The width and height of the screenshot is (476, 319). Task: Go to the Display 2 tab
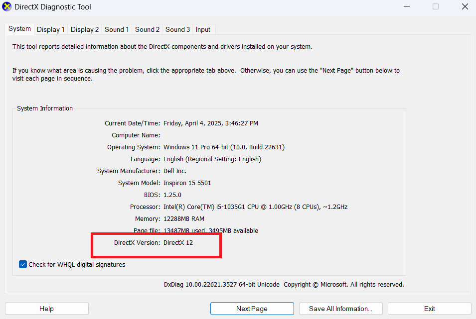[85, 29]
